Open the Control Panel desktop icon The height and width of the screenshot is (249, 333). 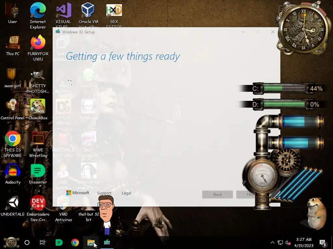click(13, 110)
